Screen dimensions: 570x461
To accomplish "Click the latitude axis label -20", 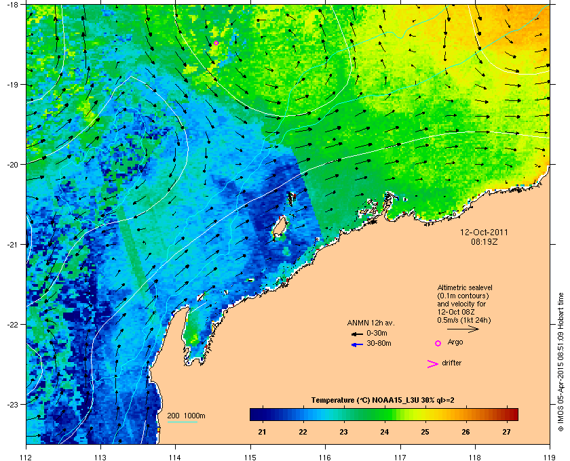I will (13, 165).
